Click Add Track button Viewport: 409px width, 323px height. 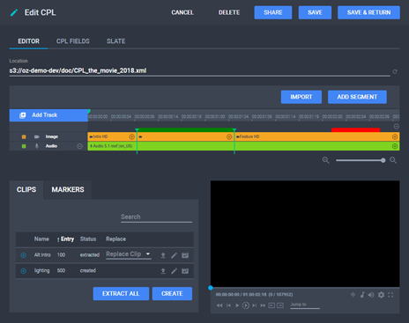(x=48, y=115)
